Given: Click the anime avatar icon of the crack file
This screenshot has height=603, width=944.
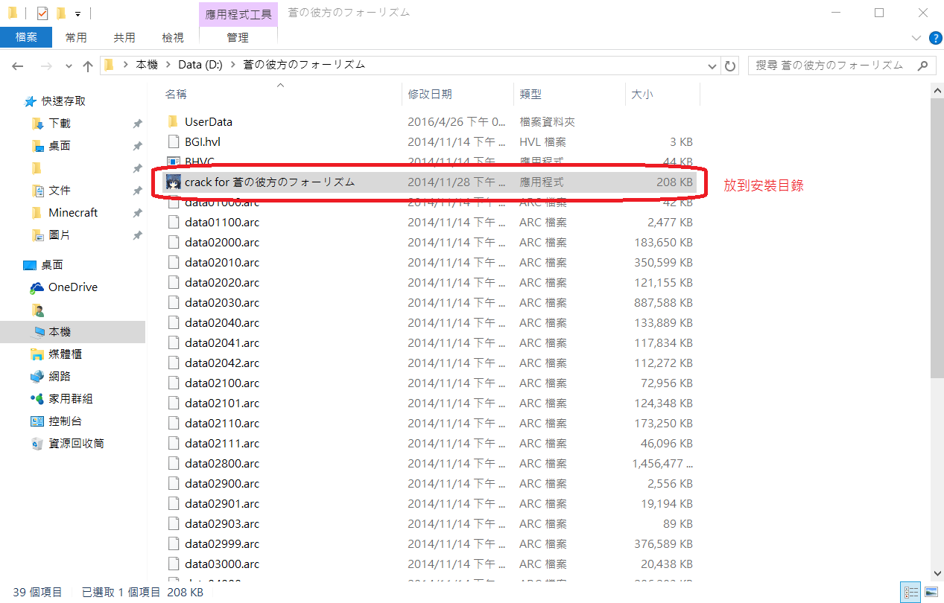Looking at the screenshot, I should tap(174, 182).
